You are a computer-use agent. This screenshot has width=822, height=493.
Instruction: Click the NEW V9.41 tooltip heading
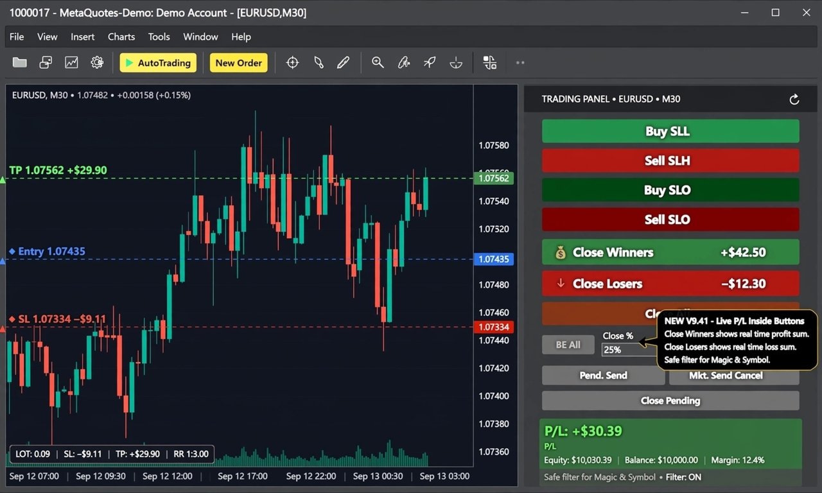tap(734, 321)
